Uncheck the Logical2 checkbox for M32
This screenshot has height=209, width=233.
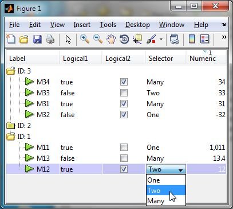pos(124,115)
